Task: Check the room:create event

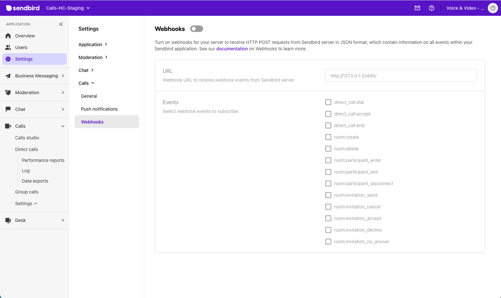Action: (x=328, y=137)
